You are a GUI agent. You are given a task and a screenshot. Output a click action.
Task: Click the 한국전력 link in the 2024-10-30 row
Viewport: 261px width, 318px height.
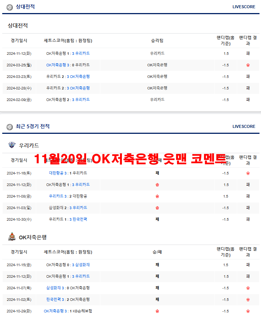click(80, 219)
